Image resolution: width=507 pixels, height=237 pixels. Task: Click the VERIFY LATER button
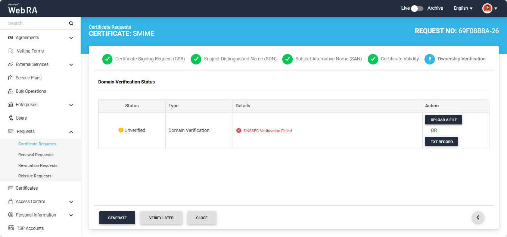pos(161,218)
